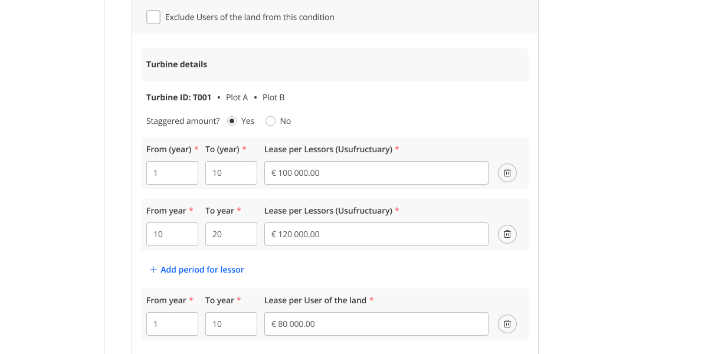The image size is (708, 354).
Task: Click the Plot B label
Action: coord(273,97)
